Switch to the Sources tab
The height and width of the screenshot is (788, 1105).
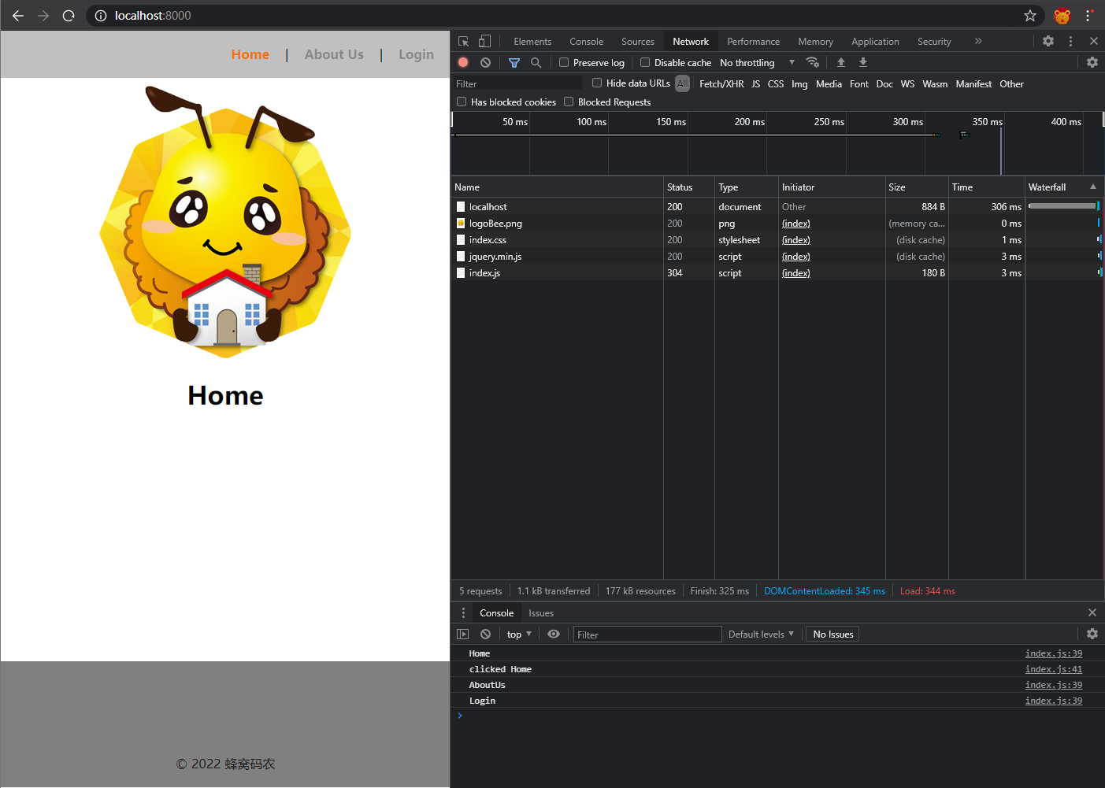[637, 41]
